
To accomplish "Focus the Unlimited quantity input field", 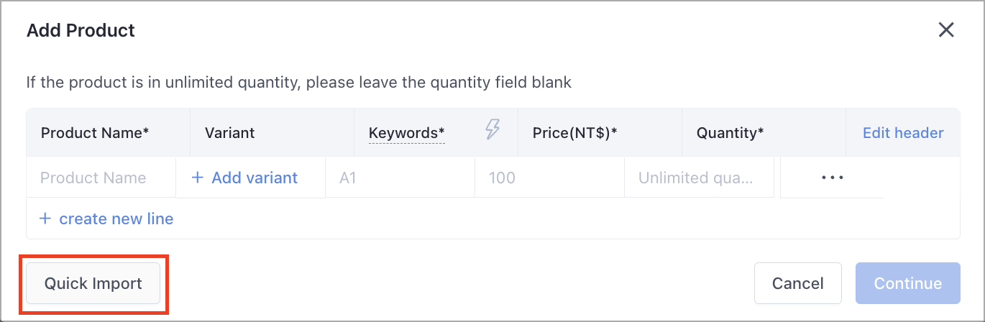I will pos(699,178).
